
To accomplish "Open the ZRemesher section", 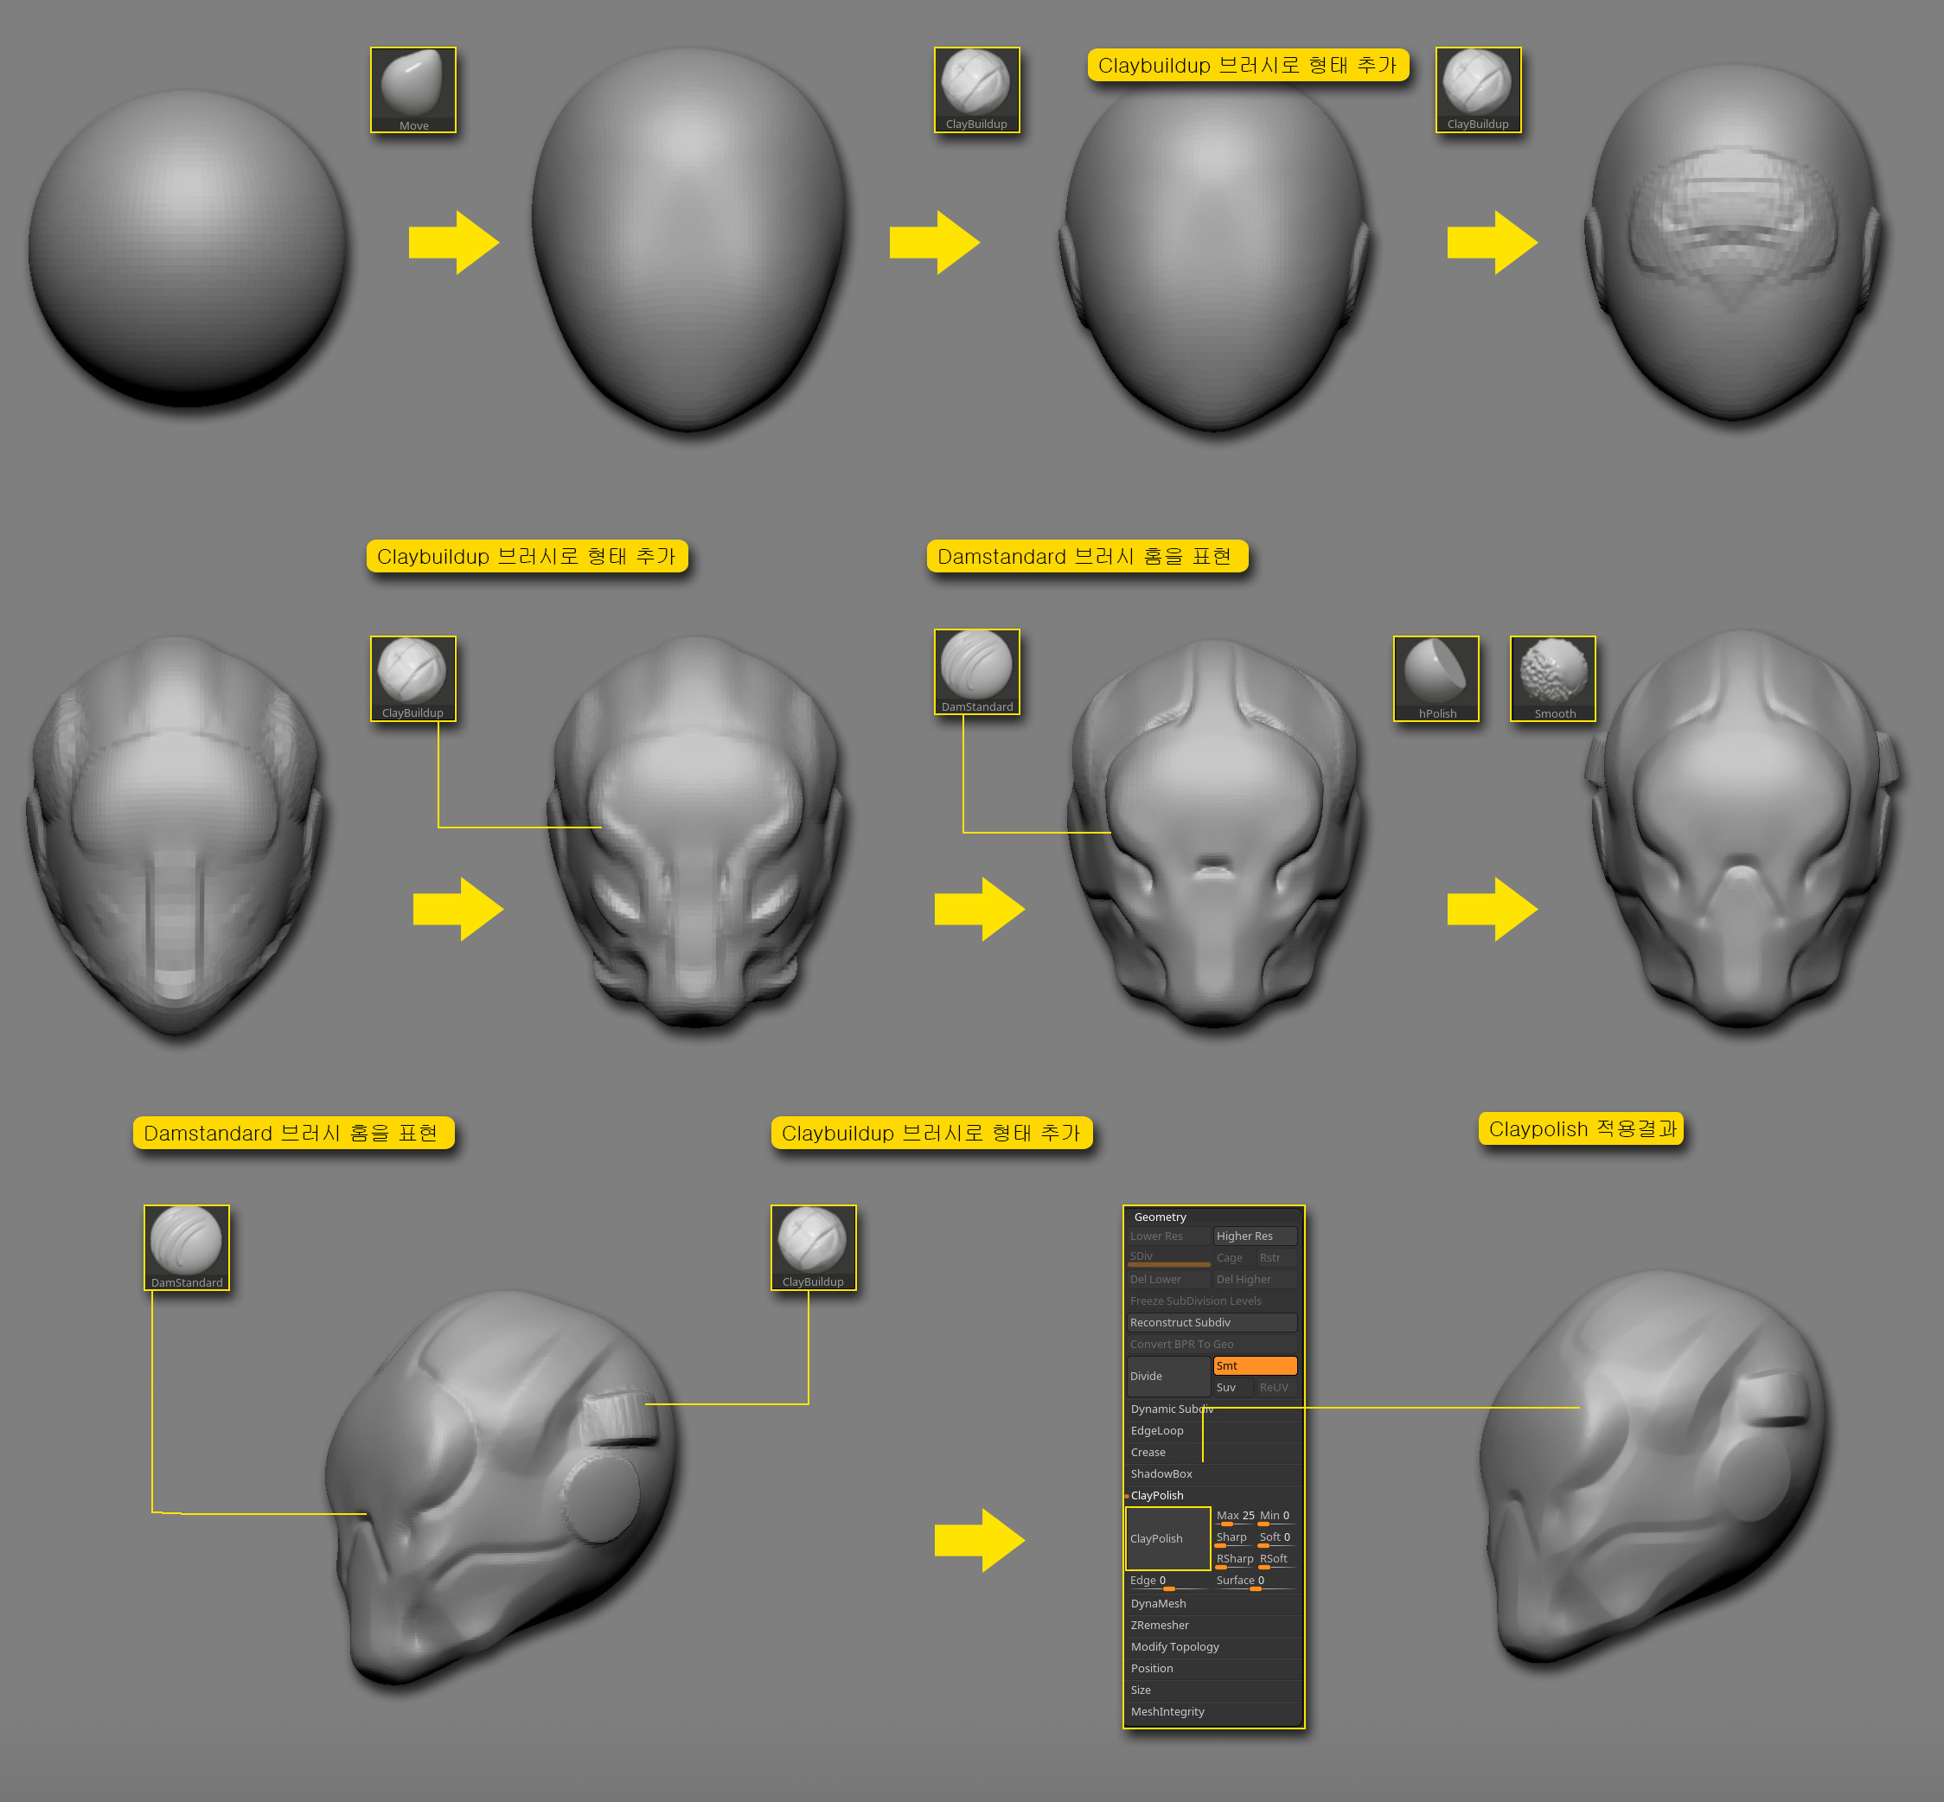I will [1159, 1625].
